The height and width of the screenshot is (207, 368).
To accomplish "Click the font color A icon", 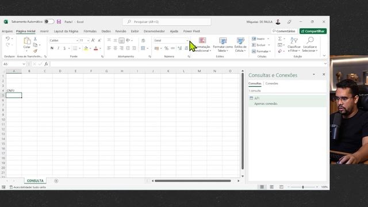I will click(x=96, y=48).
